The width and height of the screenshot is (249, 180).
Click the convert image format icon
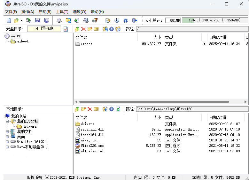pyautogui.click(x=68, y=20)
